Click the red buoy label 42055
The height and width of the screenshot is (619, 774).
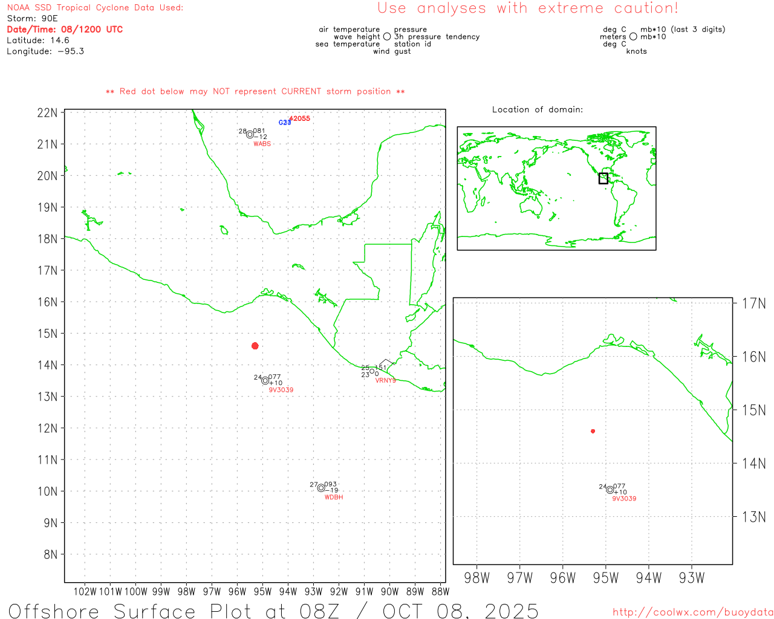coord(299,118)
